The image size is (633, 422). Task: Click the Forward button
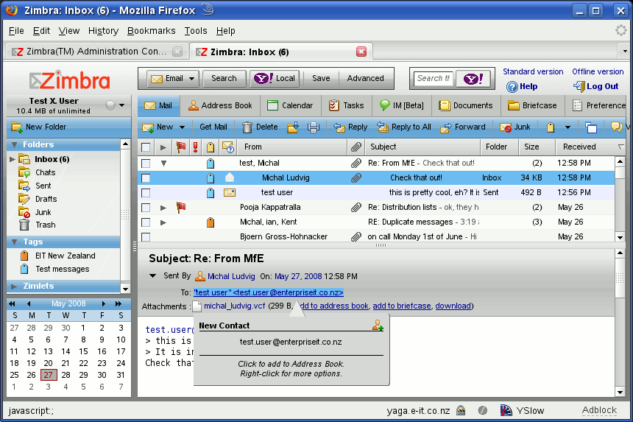pyautogui.click(x=463, y=127)
